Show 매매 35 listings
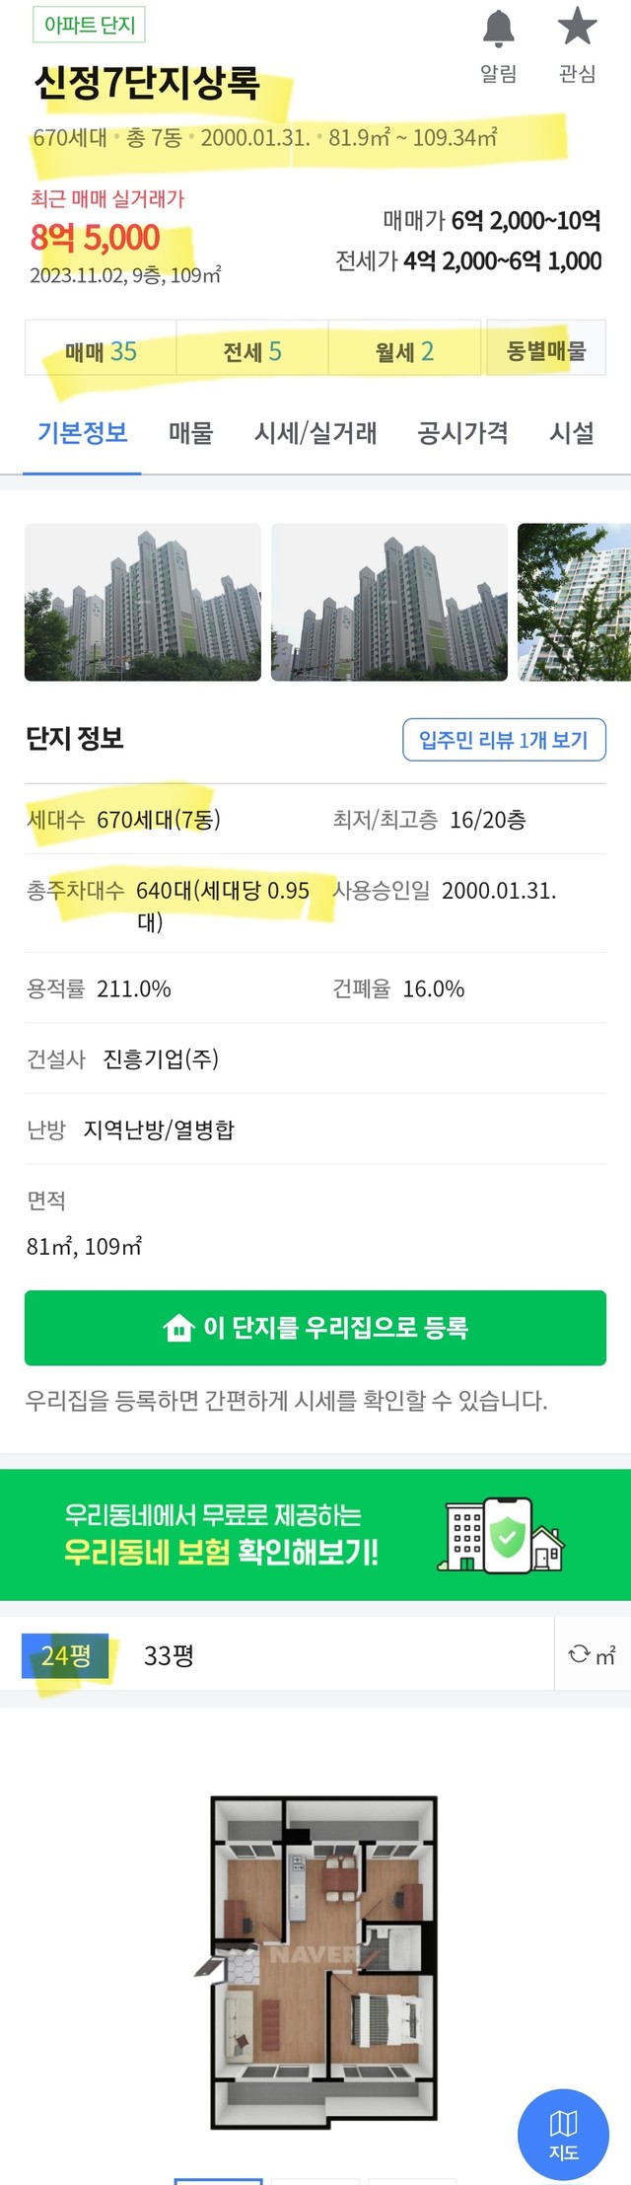 pos(101,351)
